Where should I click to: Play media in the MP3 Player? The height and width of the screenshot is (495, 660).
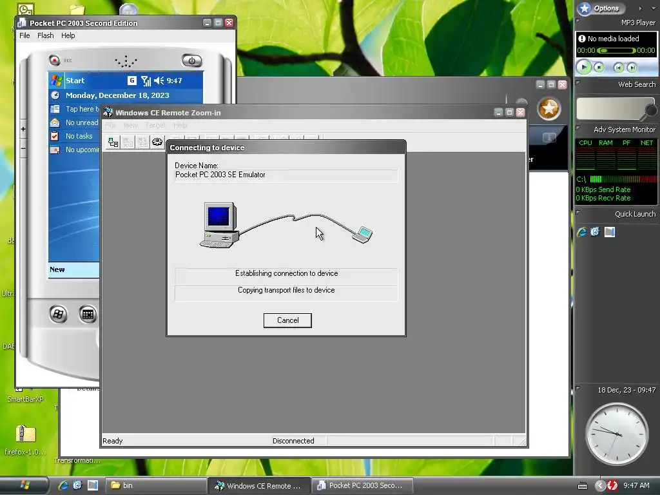point(584,67)
